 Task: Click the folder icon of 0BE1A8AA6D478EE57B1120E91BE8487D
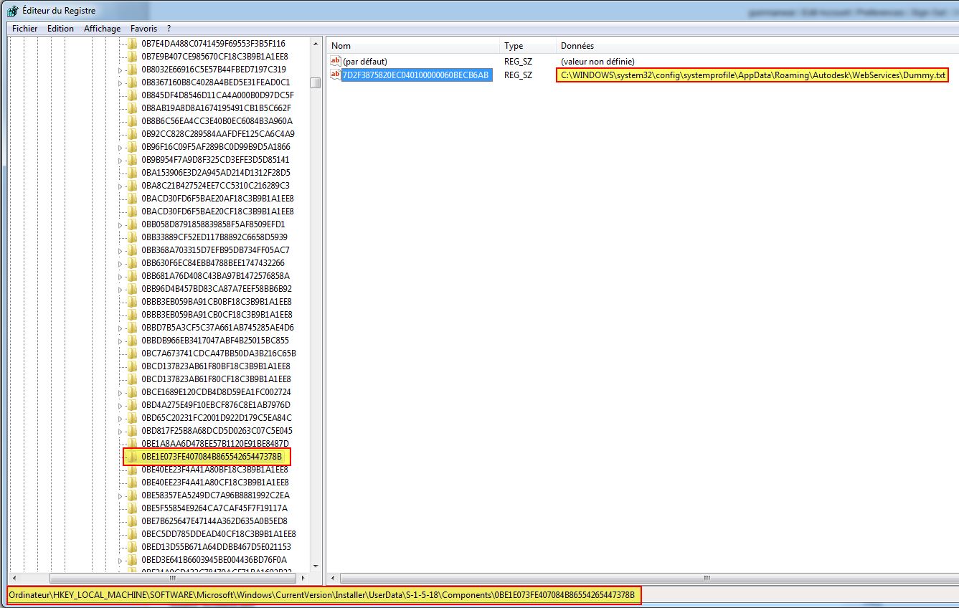click(x=132, y=444)
